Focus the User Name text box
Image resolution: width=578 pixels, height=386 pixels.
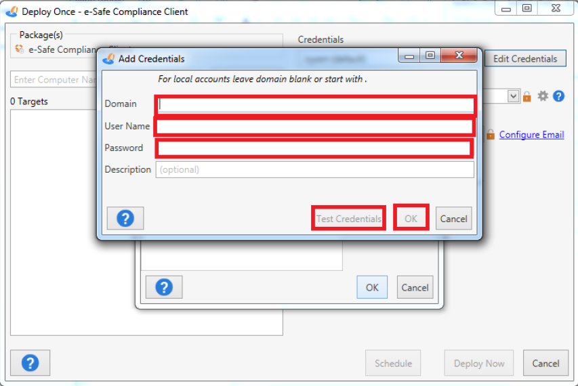coord(314,126)
